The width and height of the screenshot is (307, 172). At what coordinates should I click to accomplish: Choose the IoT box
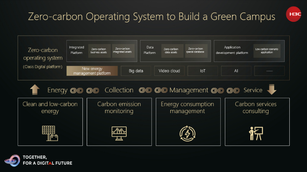(203, 71)
